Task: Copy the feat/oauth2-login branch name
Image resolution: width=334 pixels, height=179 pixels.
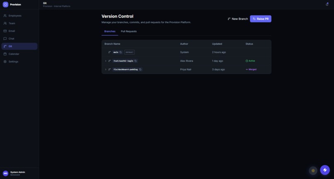Action: tap(136, 61)
